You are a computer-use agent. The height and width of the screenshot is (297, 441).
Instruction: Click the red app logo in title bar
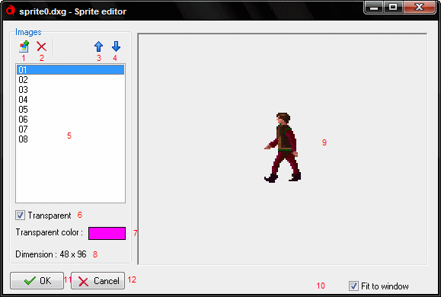(x=10, y=11)
